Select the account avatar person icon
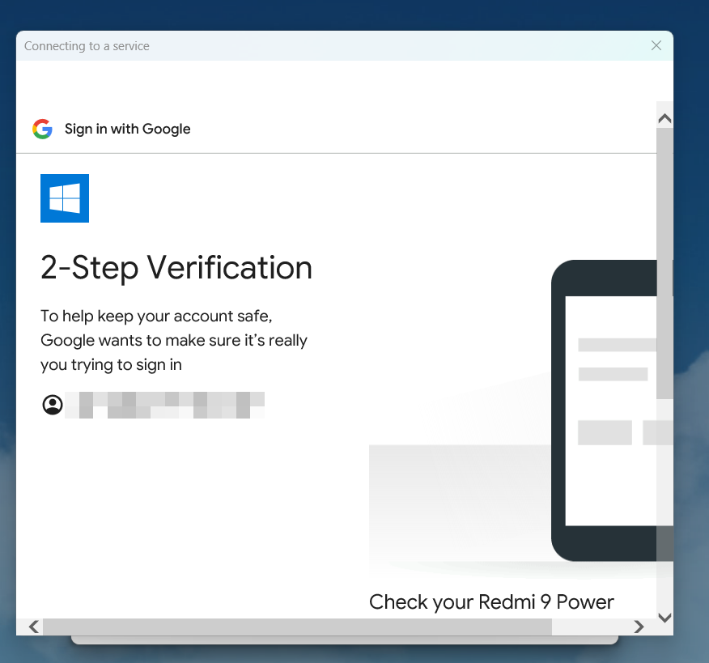The height and width of the screenshot is (663, 709). click(52, 404)
